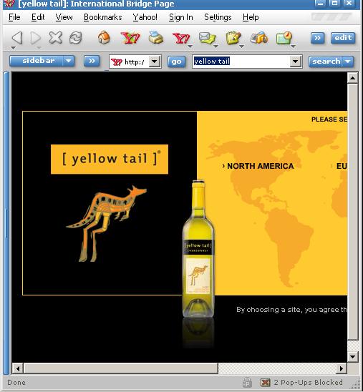This screenshot has height=392, width=363.
Task: Expand the second Yahoo! icon dropdown arrow
Action: (x=190, y=46)
